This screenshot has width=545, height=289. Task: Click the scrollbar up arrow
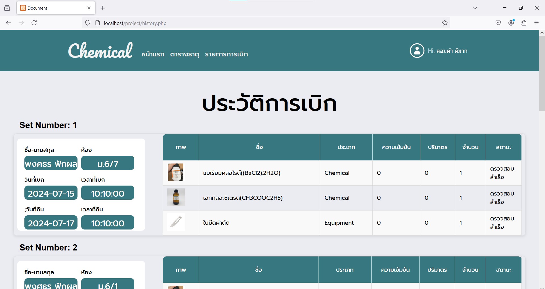(x=542, y=33)
